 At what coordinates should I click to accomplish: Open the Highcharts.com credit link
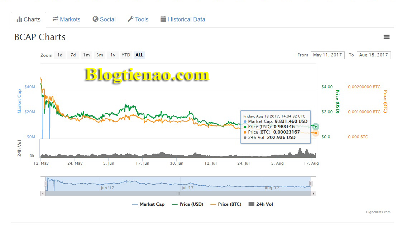tap(378, 212)
